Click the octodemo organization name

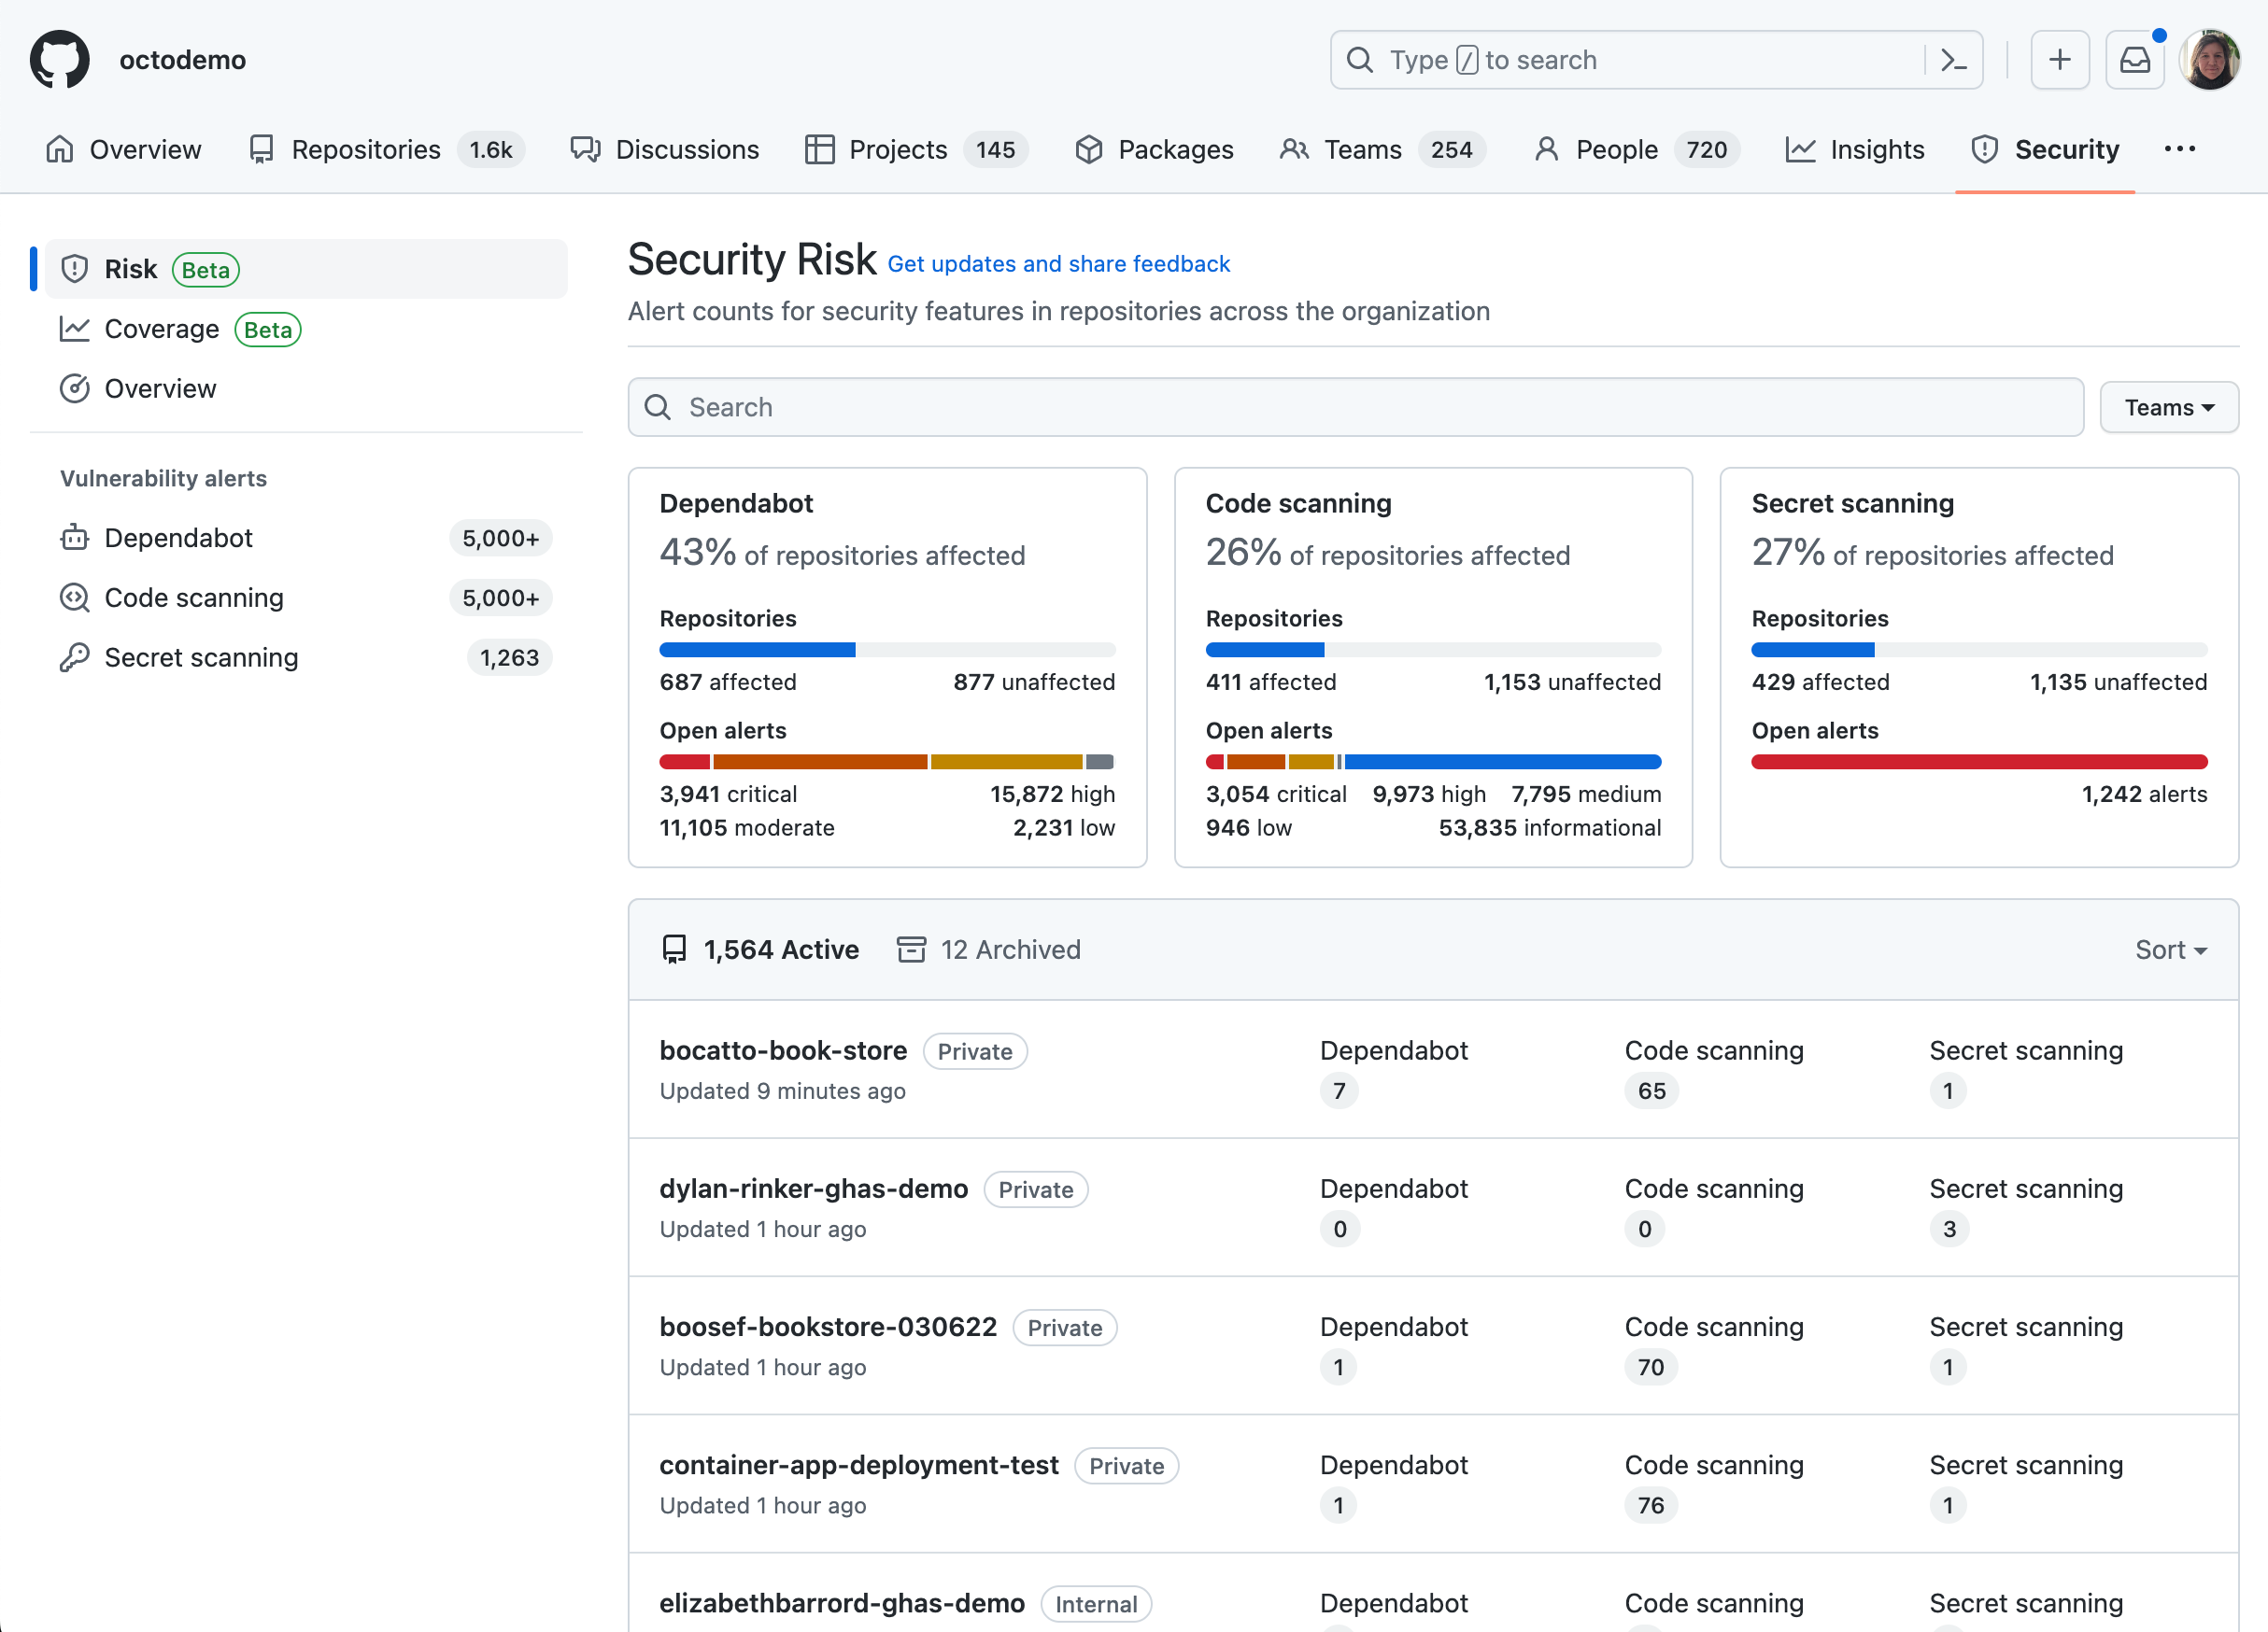(182, 60)
